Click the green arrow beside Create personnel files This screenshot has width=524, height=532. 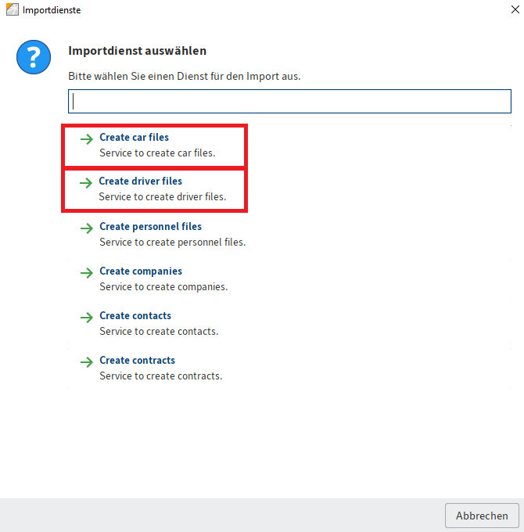(x=86, y=228)
